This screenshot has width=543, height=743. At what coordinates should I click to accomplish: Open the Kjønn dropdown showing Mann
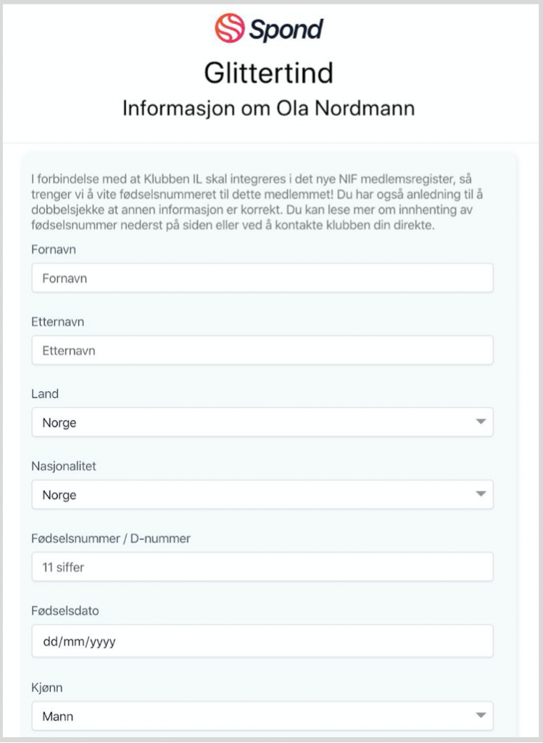click(262, 716)
